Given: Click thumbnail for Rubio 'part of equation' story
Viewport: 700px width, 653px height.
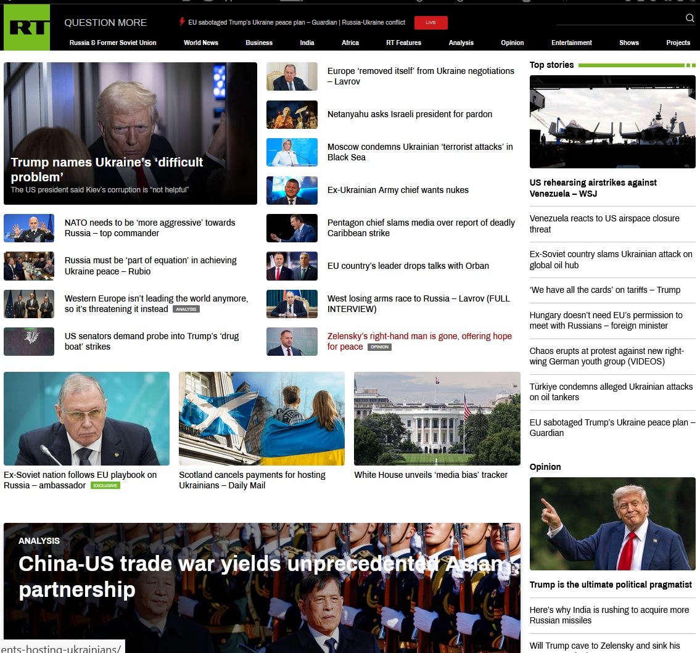Looking at the screenshot, I should (x=29, y=266).
